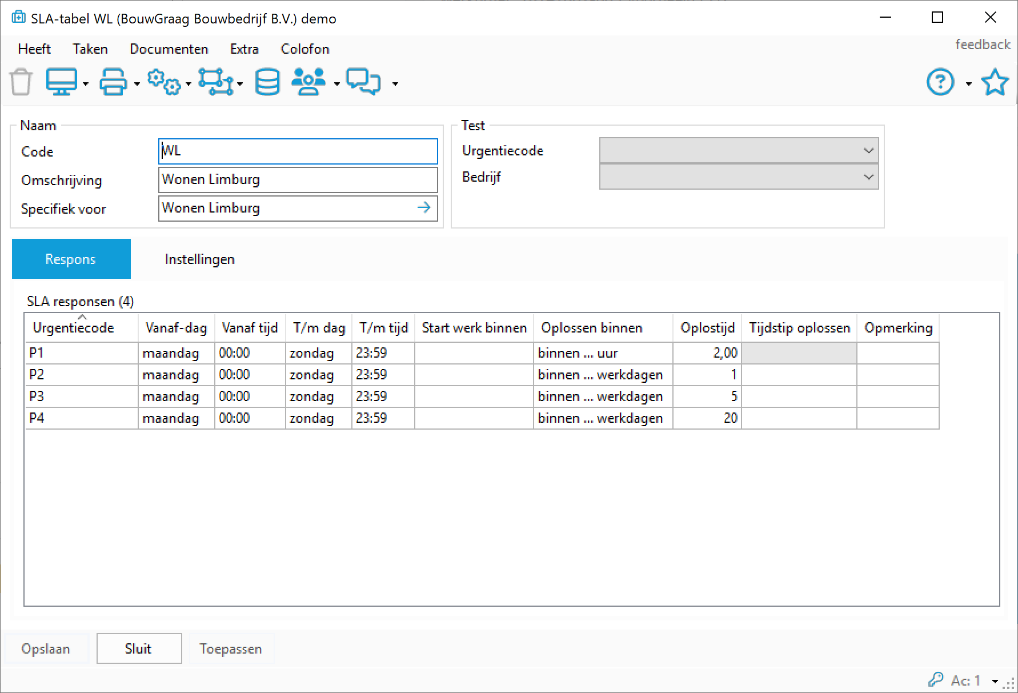
Task: Expand the Urgentiecode dropdown
Action: pyautogui.click(x=868, y=151)
